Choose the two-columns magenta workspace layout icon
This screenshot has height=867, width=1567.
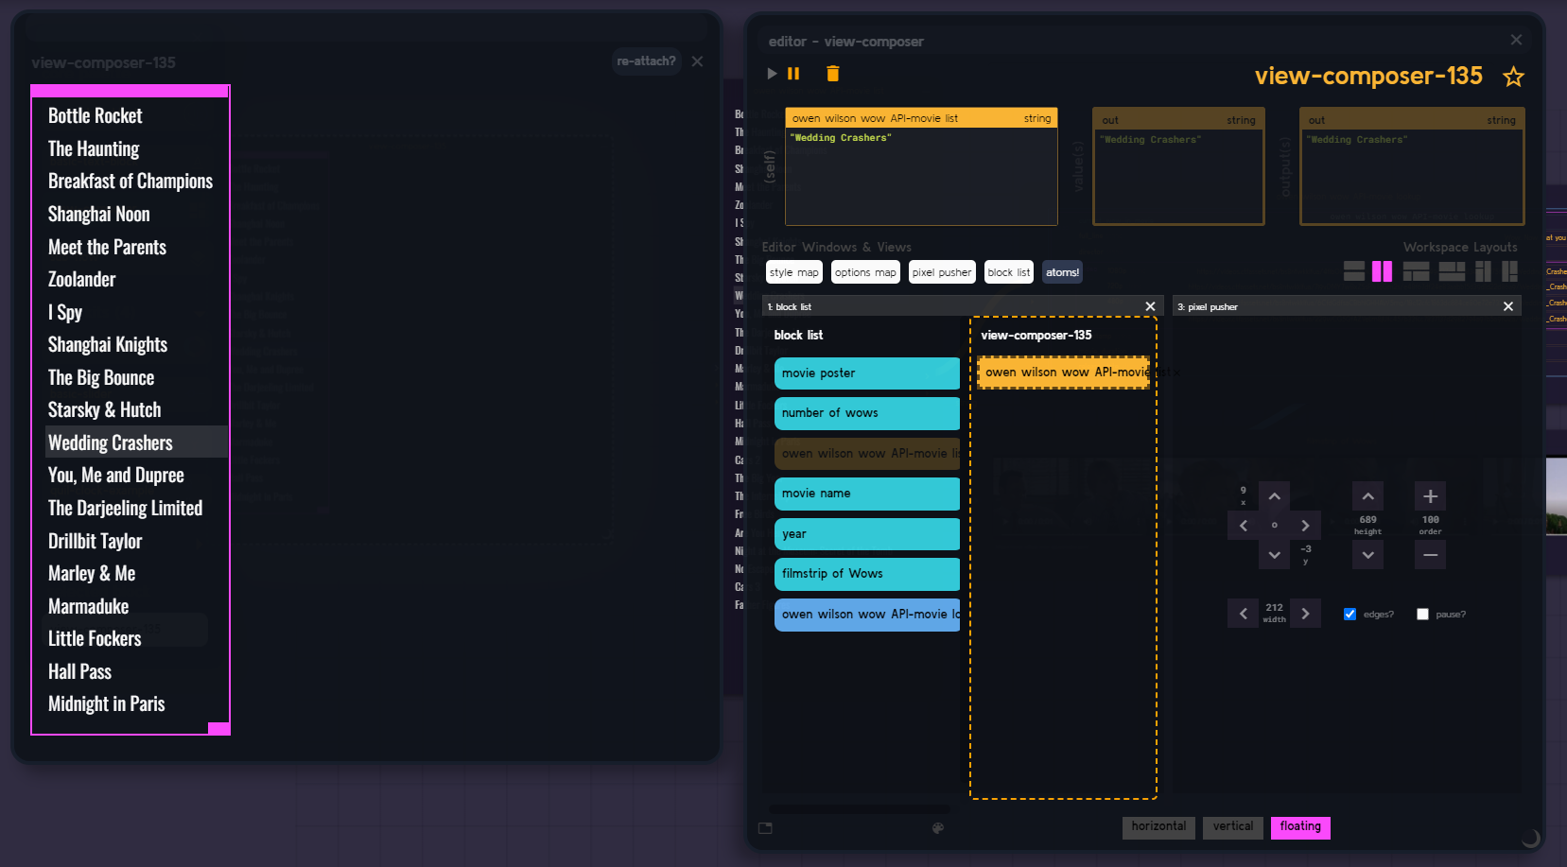pyautogui.click(x=1382, y=271)
